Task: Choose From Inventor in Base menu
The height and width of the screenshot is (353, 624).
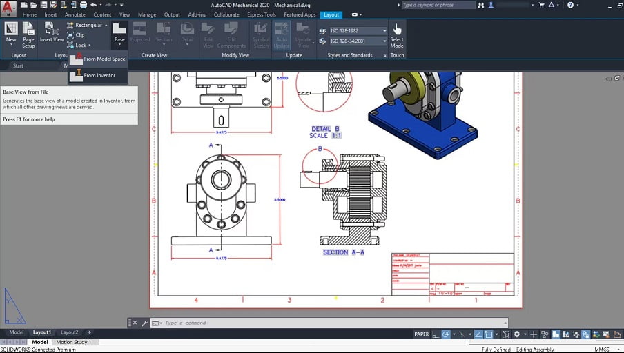Action: 98,75
